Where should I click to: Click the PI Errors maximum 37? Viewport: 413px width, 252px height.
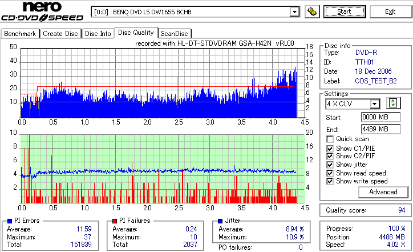tap(87, 237)
